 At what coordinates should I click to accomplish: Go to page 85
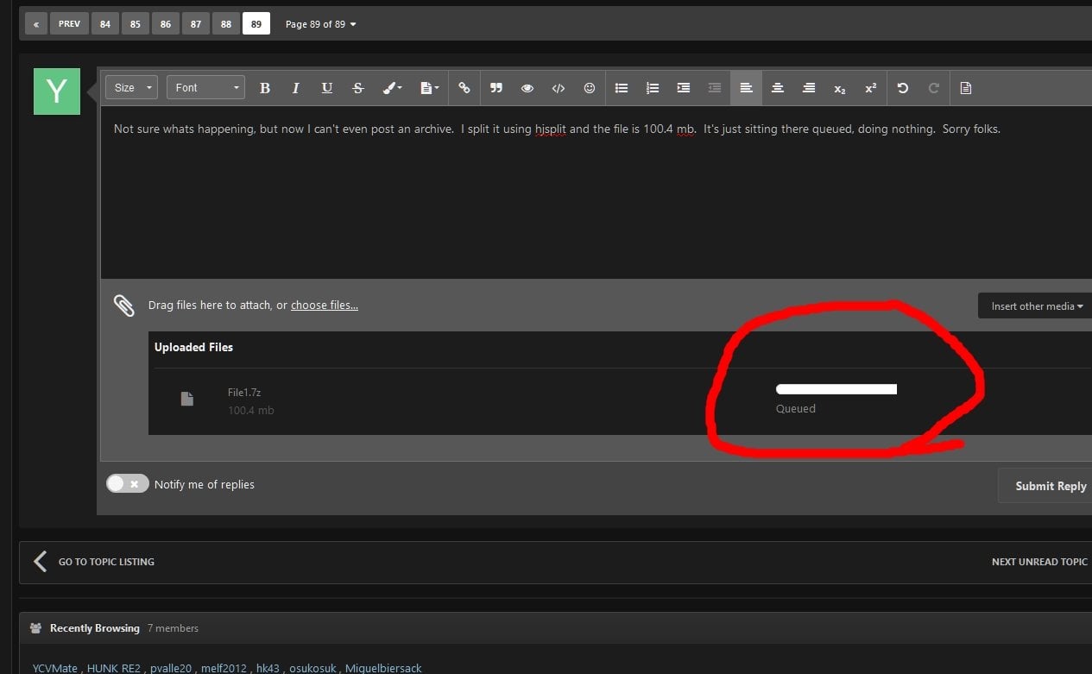136,24
